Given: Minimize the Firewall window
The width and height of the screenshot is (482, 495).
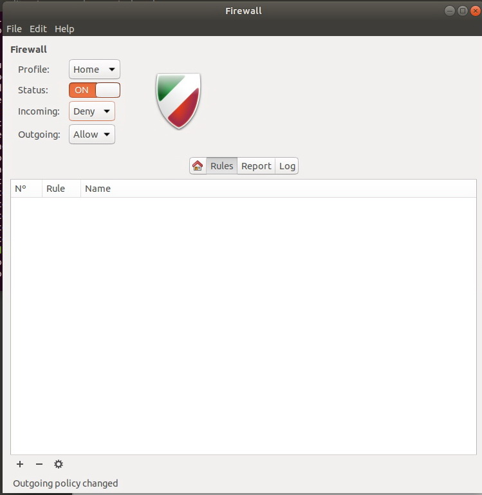Looking at the screenshot, I should [x=449, y=11].
